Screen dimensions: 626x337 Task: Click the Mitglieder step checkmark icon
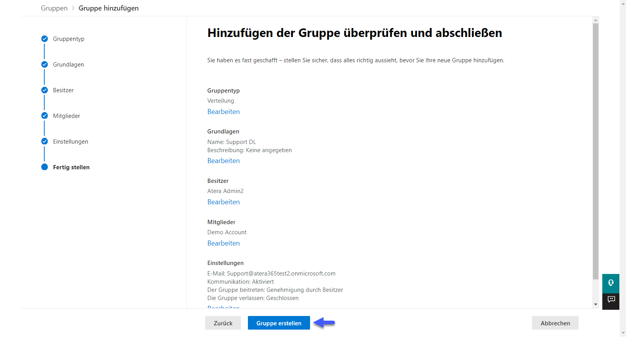coord(45,116)
